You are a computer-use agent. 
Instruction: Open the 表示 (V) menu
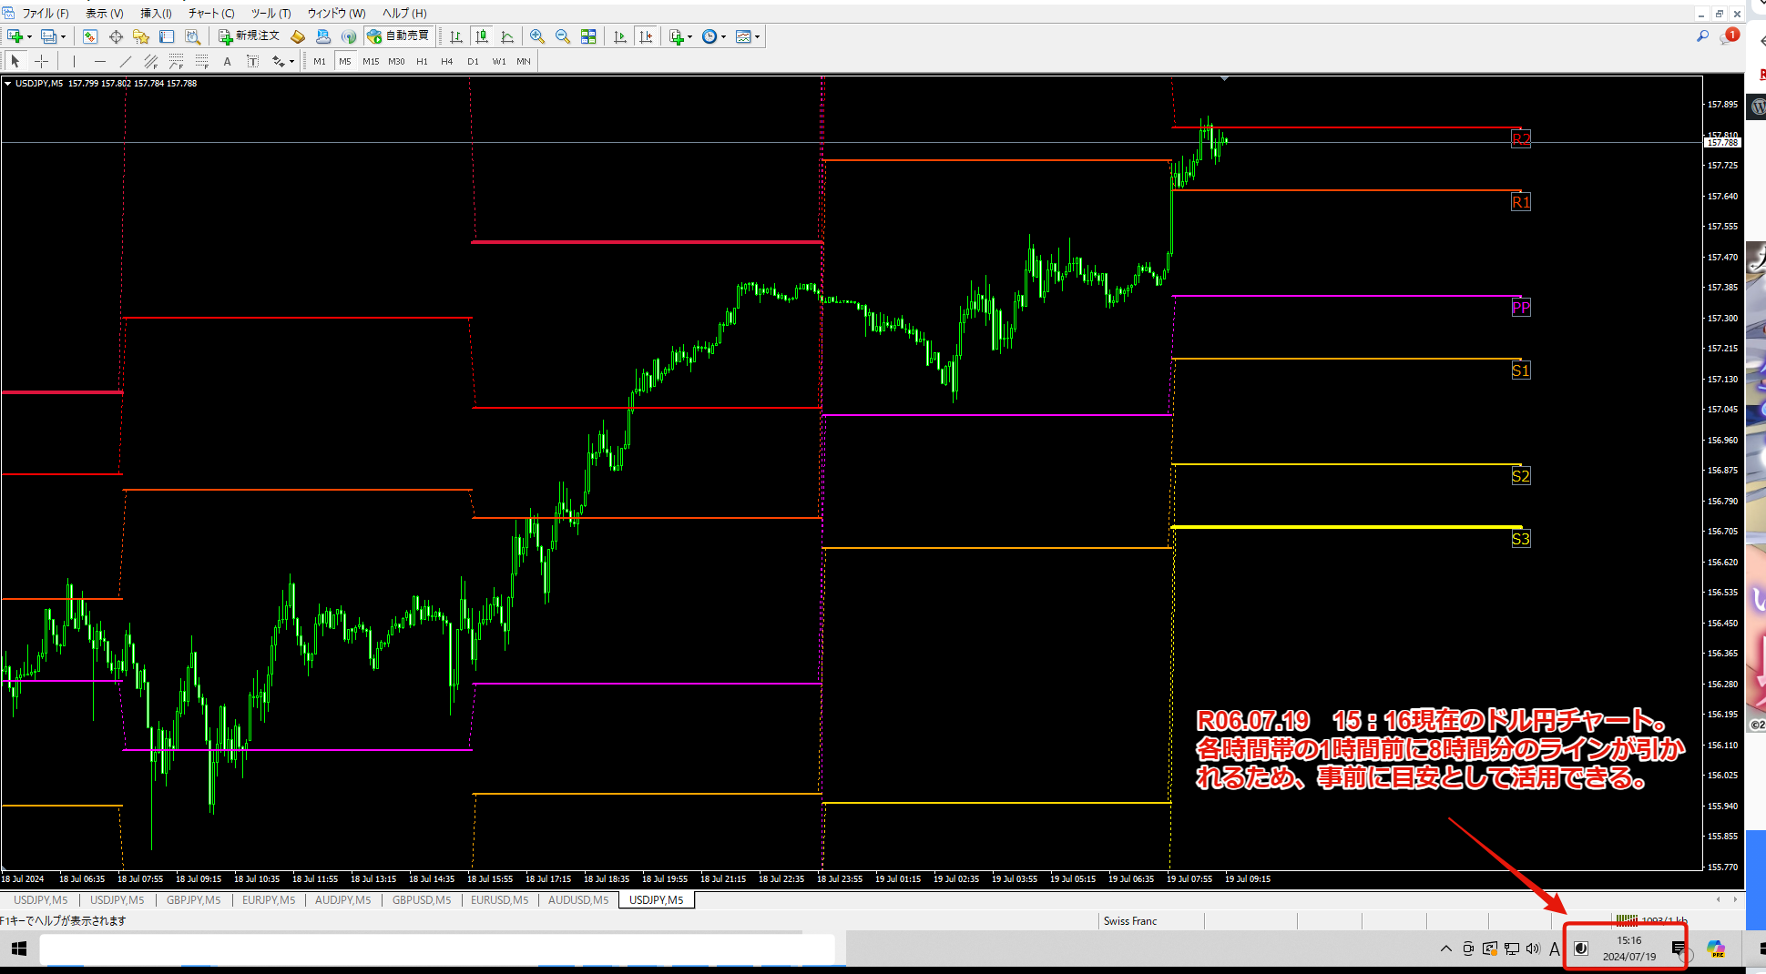[x=104, y=14]
